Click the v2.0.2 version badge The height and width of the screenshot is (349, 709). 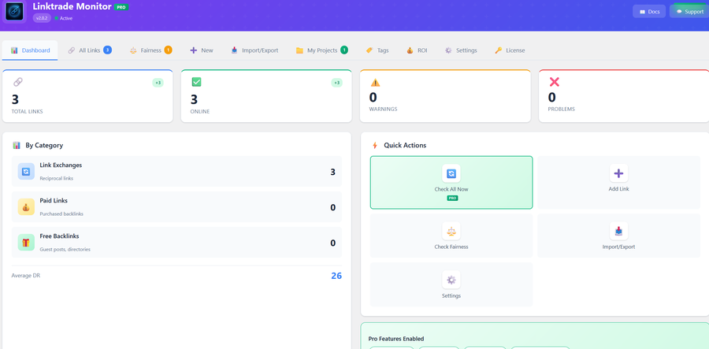coord(42,18)
